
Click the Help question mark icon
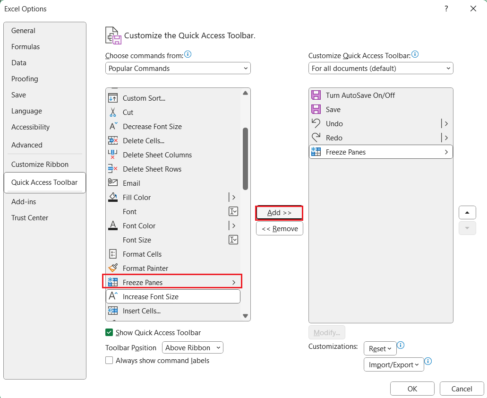[x=446, y=9]
